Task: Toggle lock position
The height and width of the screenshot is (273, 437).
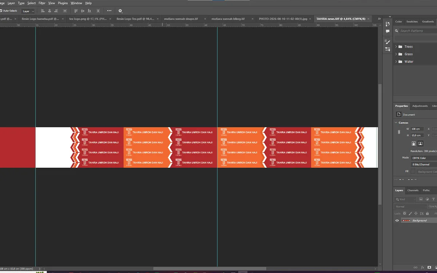Action: coord(416,214)
